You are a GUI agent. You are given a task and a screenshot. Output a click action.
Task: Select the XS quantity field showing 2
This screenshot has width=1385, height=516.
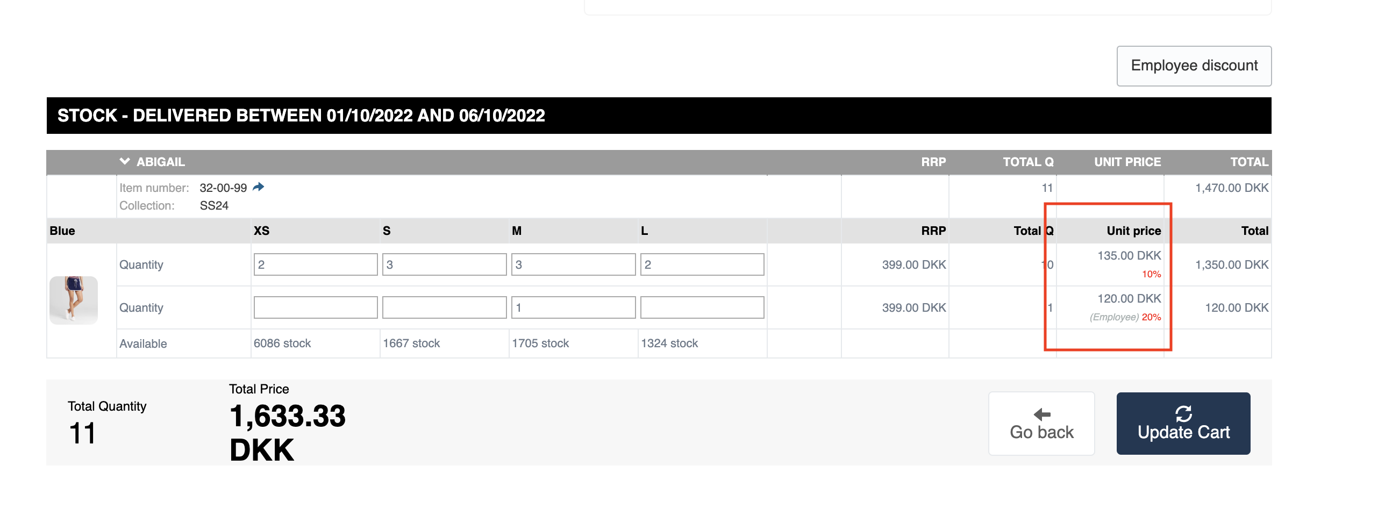tap(315, 264)
